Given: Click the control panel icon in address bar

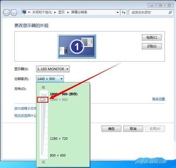Looking at the screenshot, I should tap(24, 12).
